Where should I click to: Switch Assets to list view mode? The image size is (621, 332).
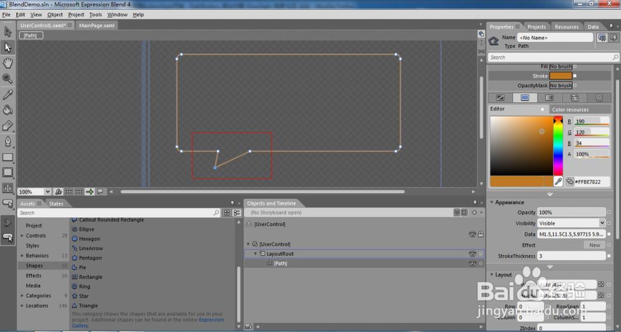pos(237,213)
